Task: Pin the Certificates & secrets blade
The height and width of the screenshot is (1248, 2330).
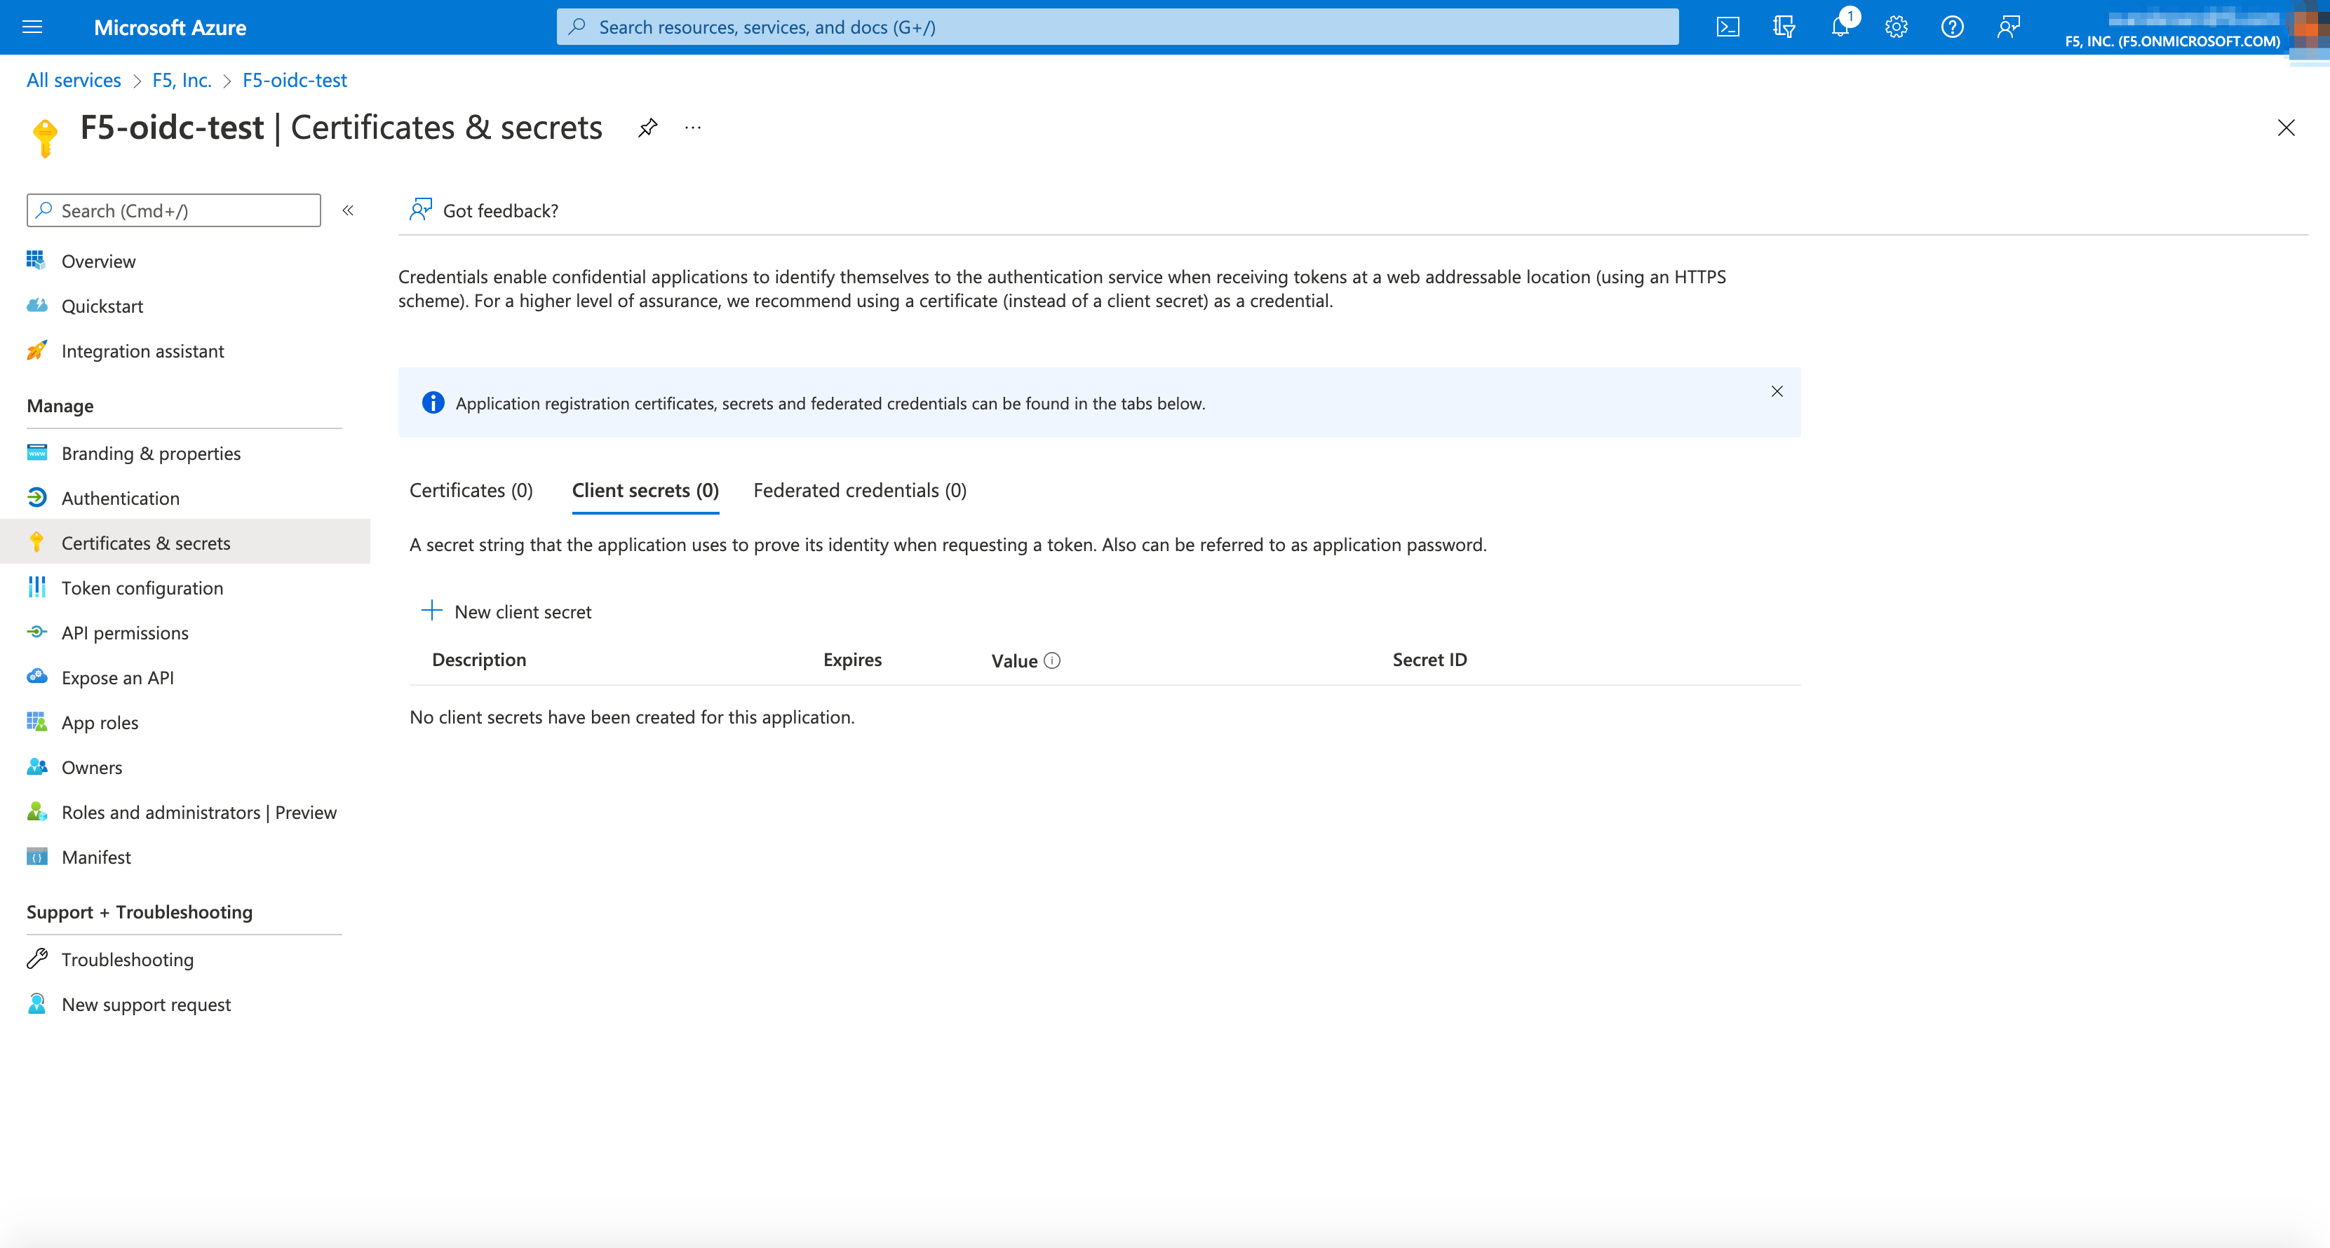Action: pos(646,128)
